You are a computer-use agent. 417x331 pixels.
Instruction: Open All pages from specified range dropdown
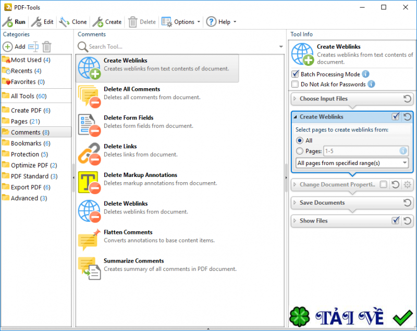pyautogui.click(x=352, y=163)
